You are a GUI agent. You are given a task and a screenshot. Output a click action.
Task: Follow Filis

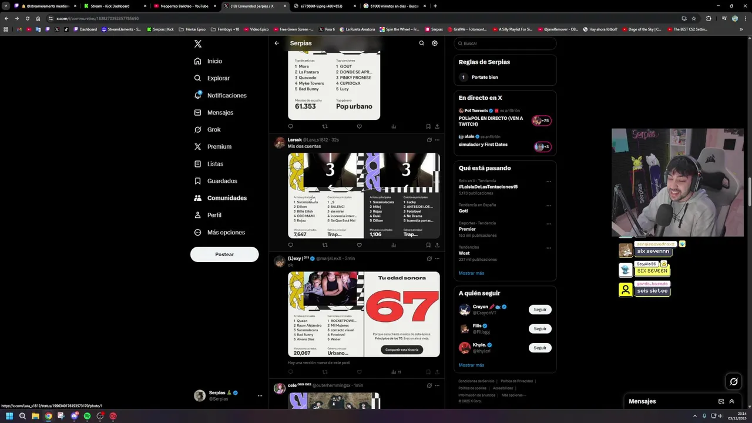pos(540,328)
